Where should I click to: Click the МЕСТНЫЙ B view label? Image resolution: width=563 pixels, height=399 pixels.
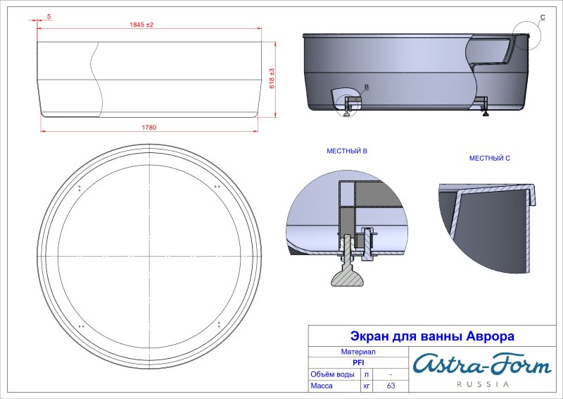click(x=346, y=152)
